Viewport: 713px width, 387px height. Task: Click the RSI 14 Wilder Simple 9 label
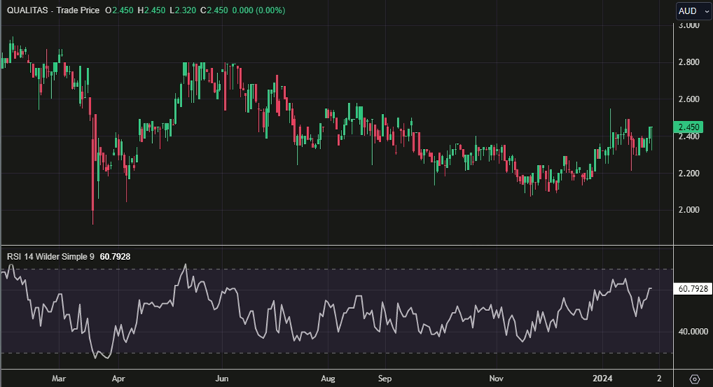50,256
